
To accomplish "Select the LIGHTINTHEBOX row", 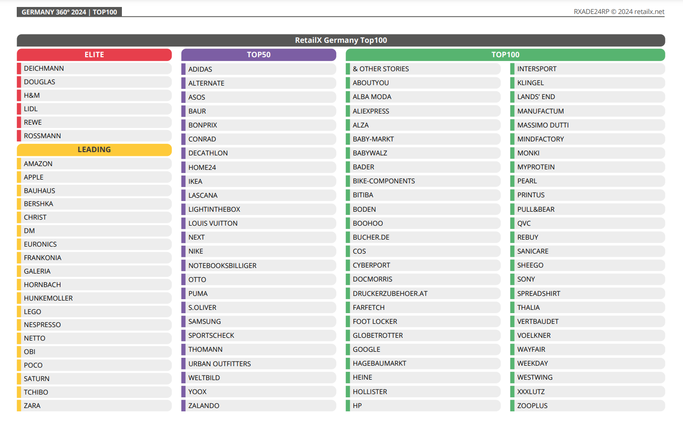I will click(259, 209).
